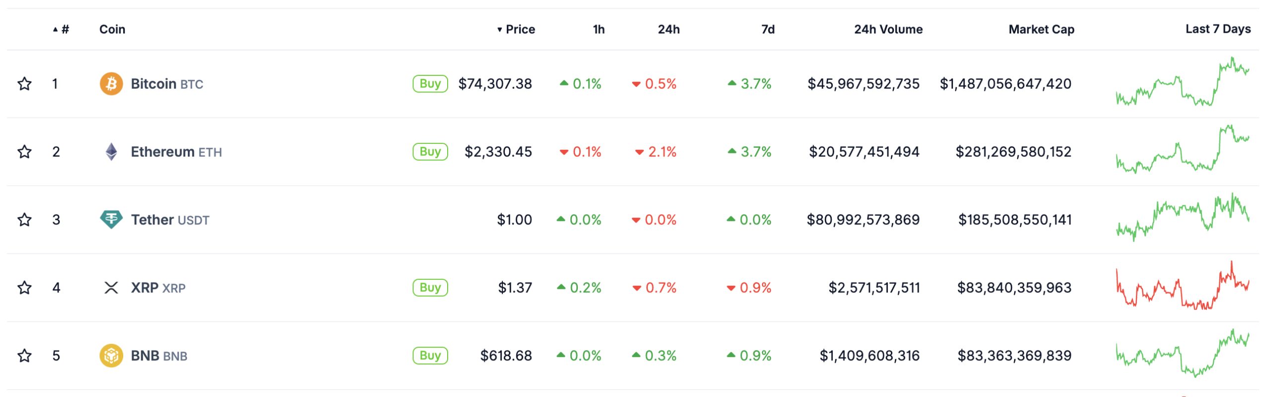Toggle the favorite star for Tether
This screenshot has height=397, width=1272.
pyautogui.click(x=24, y=219)
